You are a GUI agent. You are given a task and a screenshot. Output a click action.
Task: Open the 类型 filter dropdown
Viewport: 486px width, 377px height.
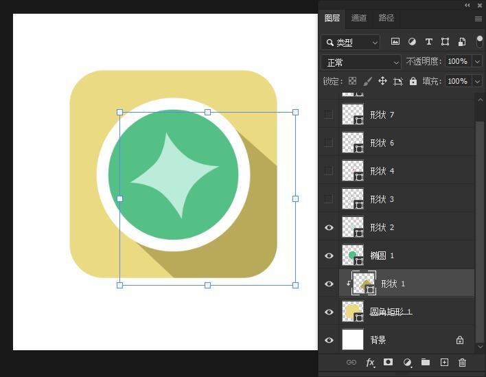click(351, 42)
